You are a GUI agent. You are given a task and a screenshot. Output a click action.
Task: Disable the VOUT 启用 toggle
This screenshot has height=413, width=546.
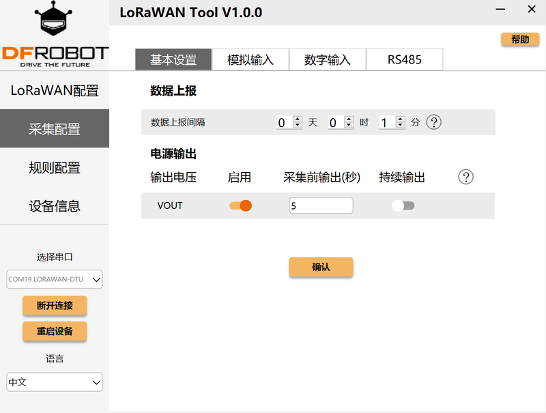coord(240,205)
